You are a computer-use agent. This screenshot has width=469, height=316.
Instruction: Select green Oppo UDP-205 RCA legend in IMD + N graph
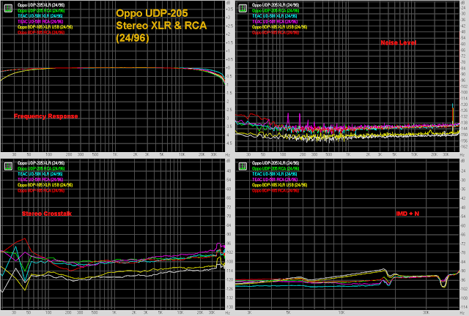click(x=276, y=168)
